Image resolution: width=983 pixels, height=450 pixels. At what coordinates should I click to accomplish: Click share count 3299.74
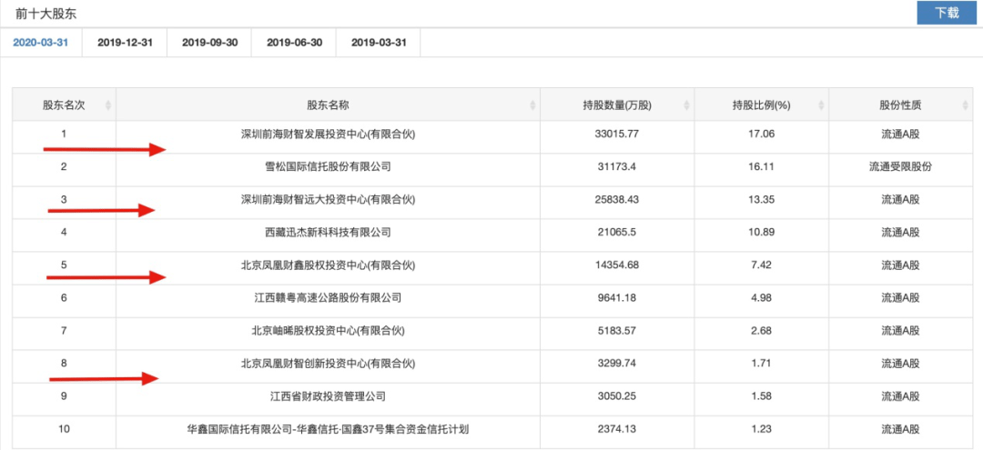(x=616, y=363)
